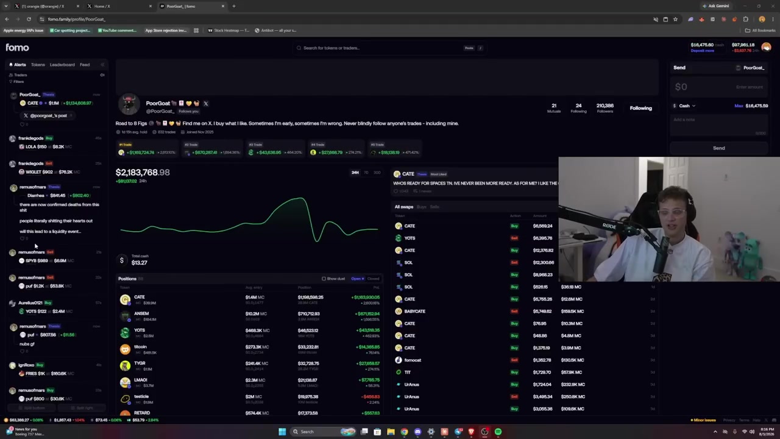Click the Max amount link
This screenshot has height=439, width=780.
point(739,106)
